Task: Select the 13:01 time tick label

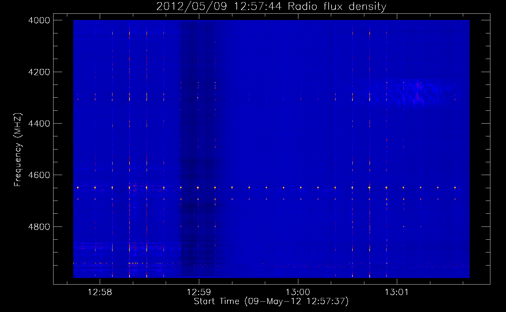Action: [397, 292]
